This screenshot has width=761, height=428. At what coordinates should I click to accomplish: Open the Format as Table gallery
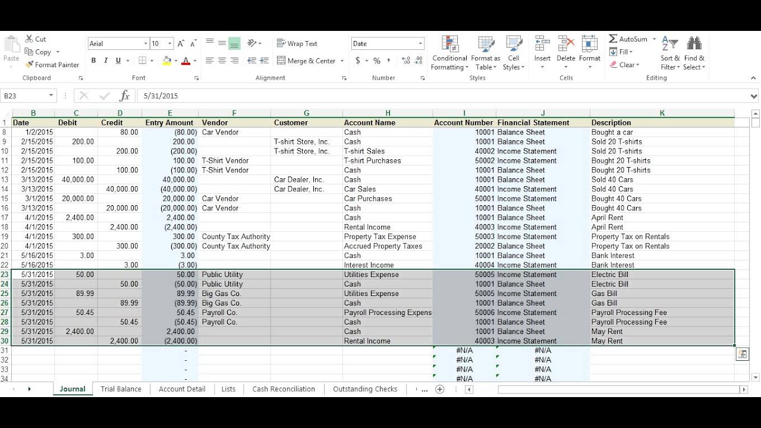point(486,53)
